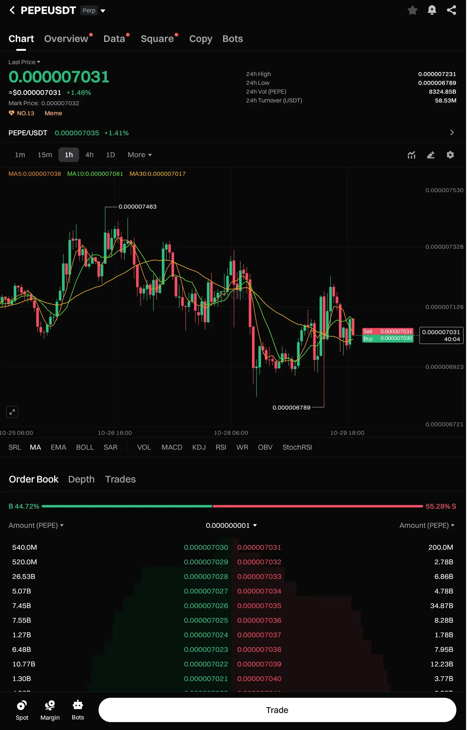Select bid price 0.000007022

206,664
